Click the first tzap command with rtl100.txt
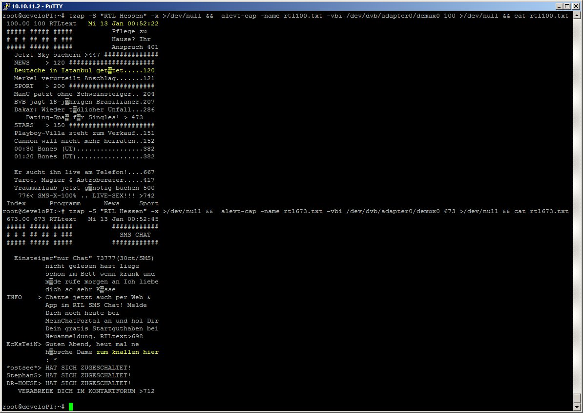Image resolution: width=583 pixels, height=413 pixels. (x=319, y=16)
